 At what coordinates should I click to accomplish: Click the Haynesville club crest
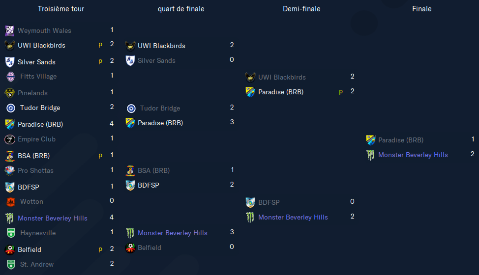pos(11,233)
